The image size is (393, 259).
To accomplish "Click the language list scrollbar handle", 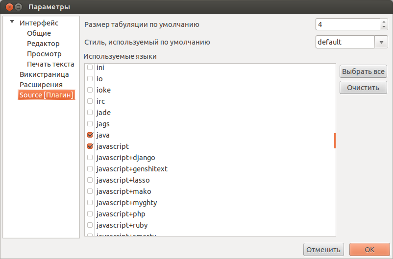I will click(335, 141).
